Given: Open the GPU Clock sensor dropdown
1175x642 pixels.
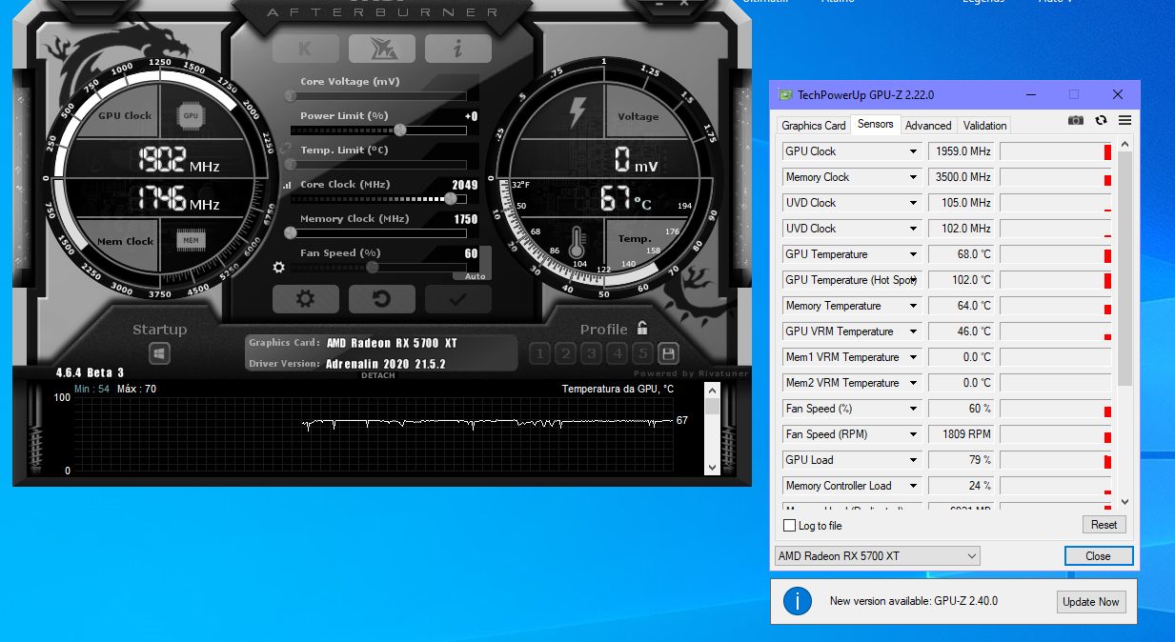Looking at the screenshot, I should point(913,151).
